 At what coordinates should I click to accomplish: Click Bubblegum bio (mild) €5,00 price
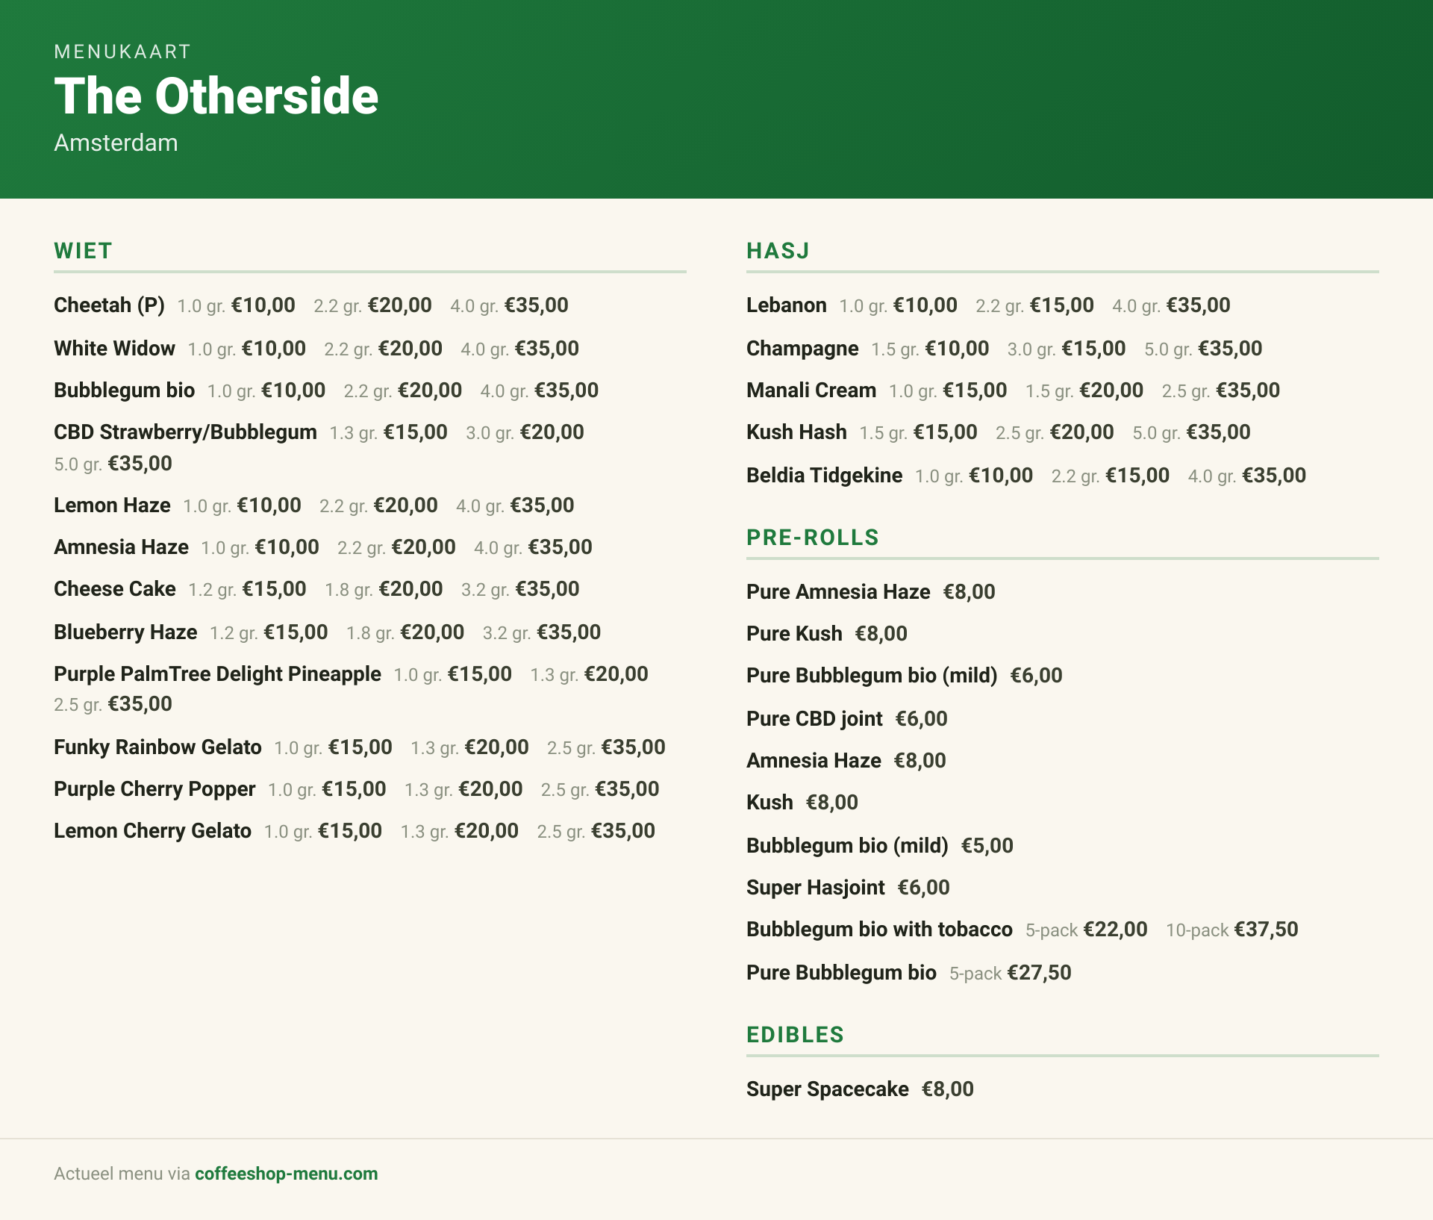pyautogui.click(x=987, y=846)
